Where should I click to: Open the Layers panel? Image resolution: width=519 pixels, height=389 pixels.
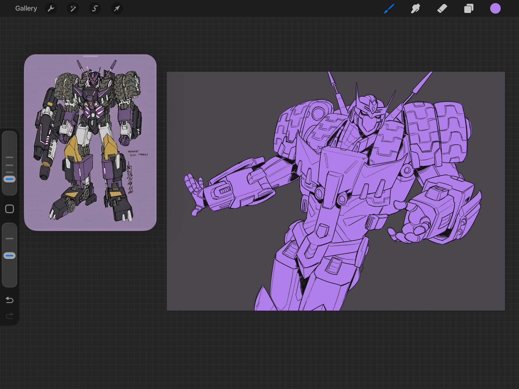469,8
